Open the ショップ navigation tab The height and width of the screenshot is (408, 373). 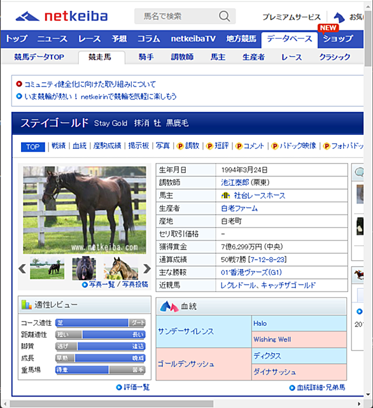(338, 39)
